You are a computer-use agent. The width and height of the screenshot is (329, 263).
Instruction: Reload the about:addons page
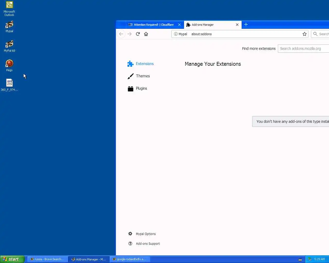[138, 34]
